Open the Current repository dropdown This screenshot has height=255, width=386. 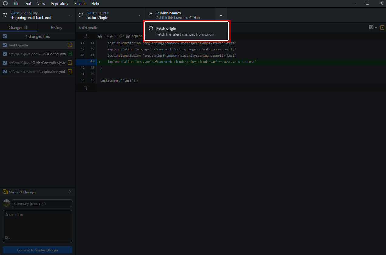[x=38, y=15]
